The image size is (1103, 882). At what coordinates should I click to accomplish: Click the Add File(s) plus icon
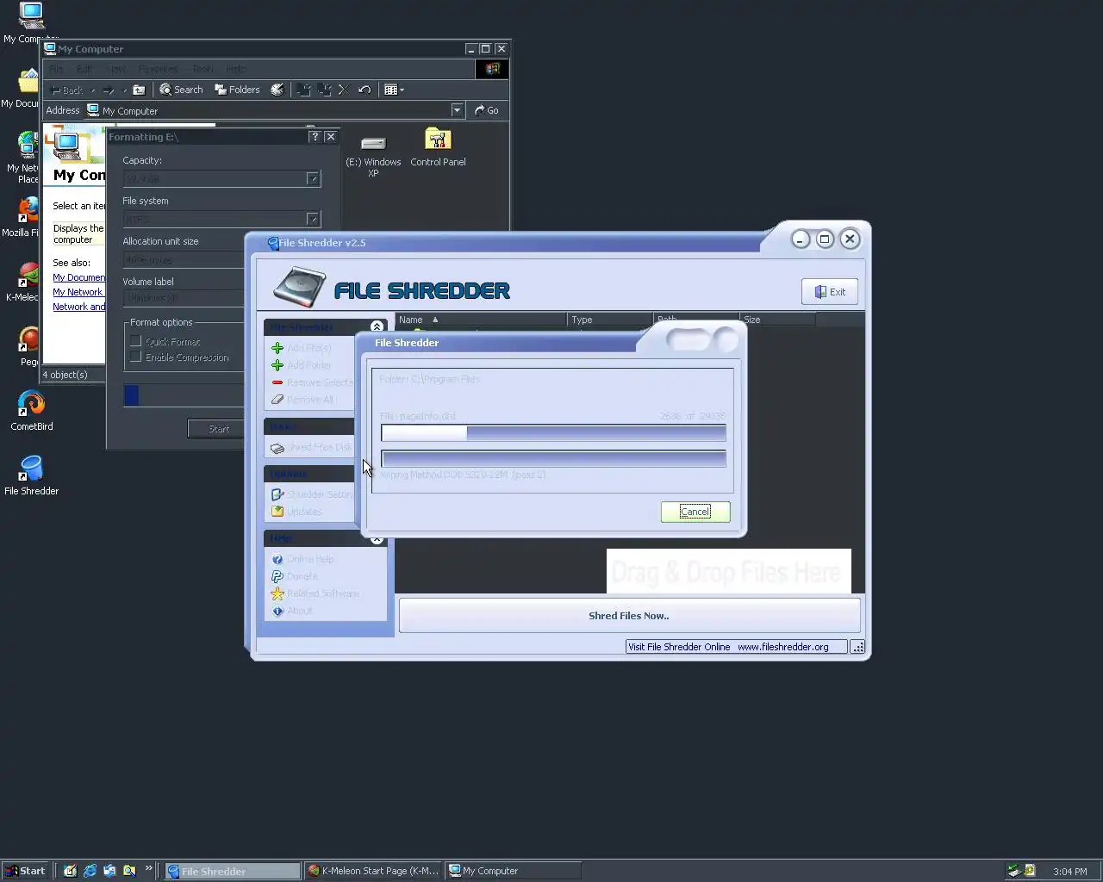point(277,348)
